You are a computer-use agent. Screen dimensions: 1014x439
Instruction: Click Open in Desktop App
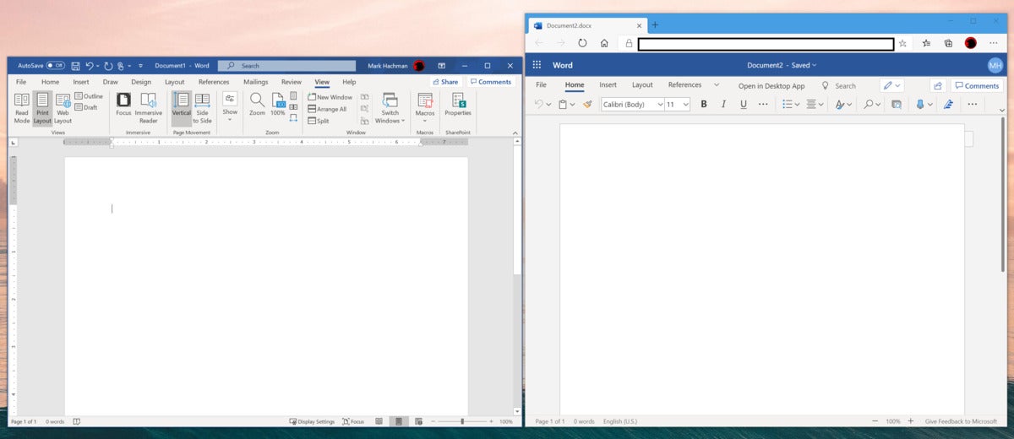click(x=771, y=85)
